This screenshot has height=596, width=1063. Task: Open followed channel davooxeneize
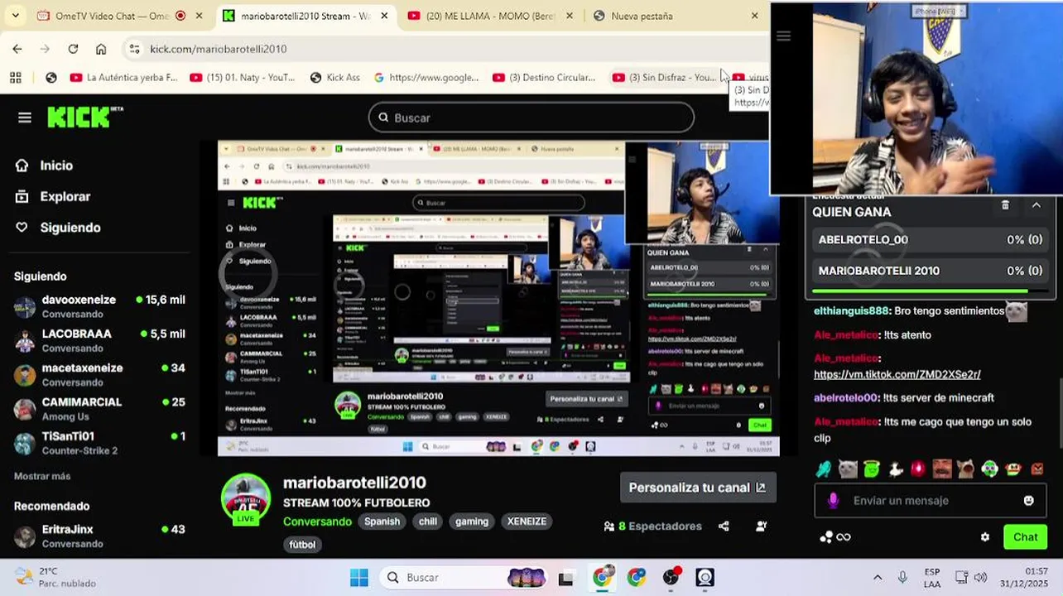99,306
